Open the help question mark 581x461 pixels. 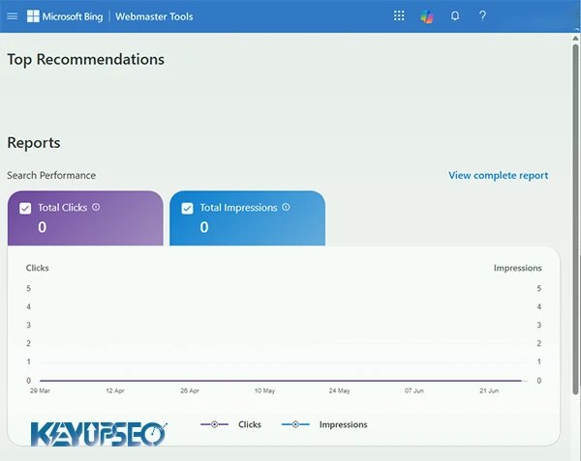coord(482,15)
